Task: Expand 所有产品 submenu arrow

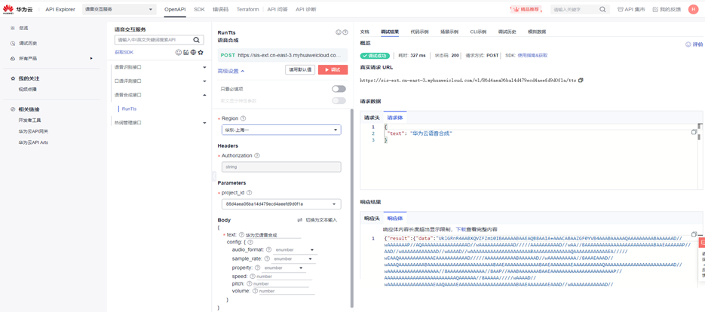Action: click(x=91, y=59)
